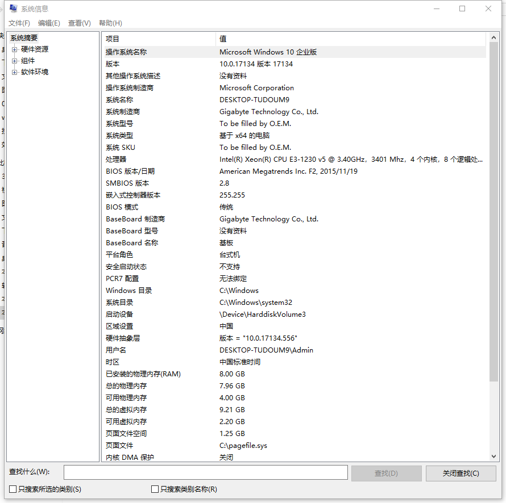506x503 pixels.
Task: Click the 无法绑定 PCR7 value
Action: coord(233,279)
